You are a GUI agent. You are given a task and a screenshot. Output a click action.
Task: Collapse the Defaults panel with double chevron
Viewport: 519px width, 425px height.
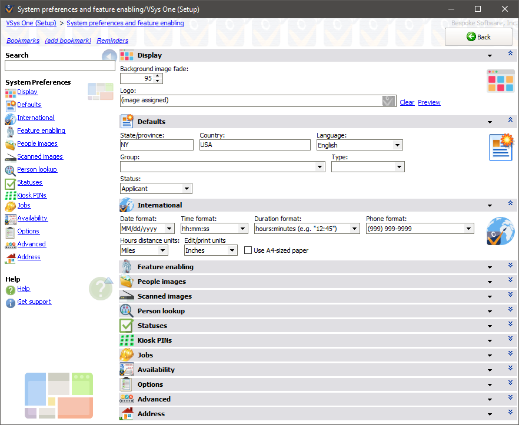[x=510, y=119]
